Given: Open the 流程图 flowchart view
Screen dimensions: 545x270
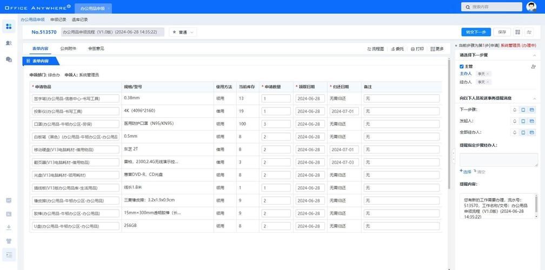Looking at the screenshot, I should pos(376,49).
